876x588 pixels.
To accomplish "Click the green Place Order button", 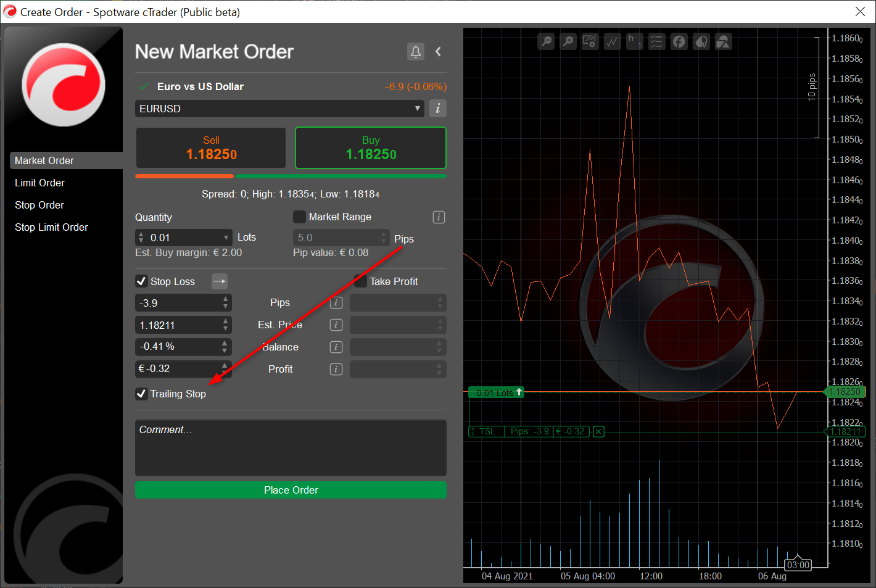I will 291,490.
